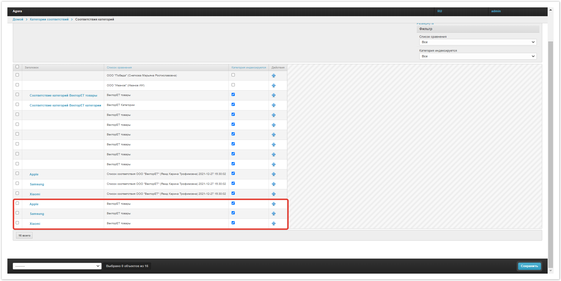Click move icon in last Xiaomi row
This screenshot has height=281, width=561.
273,224
